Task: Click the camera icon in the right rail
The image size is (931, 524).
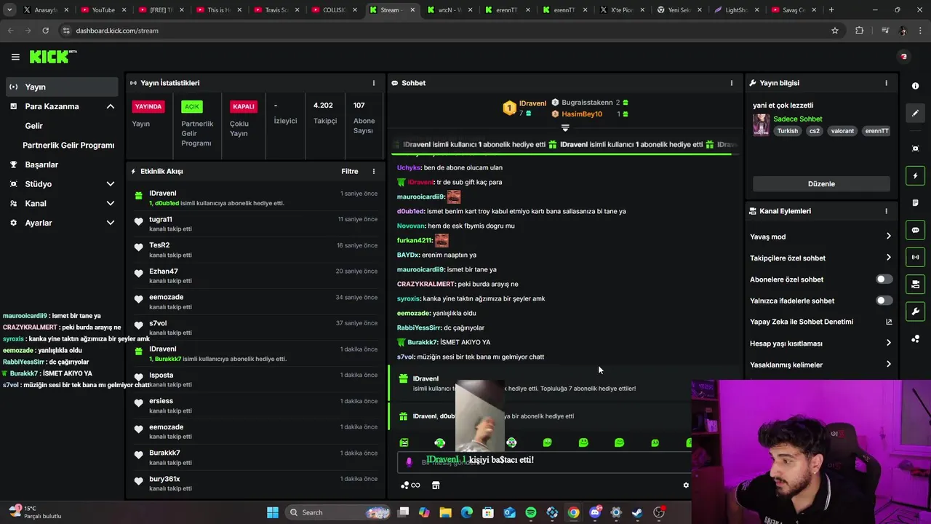Action: click(915, 284)
